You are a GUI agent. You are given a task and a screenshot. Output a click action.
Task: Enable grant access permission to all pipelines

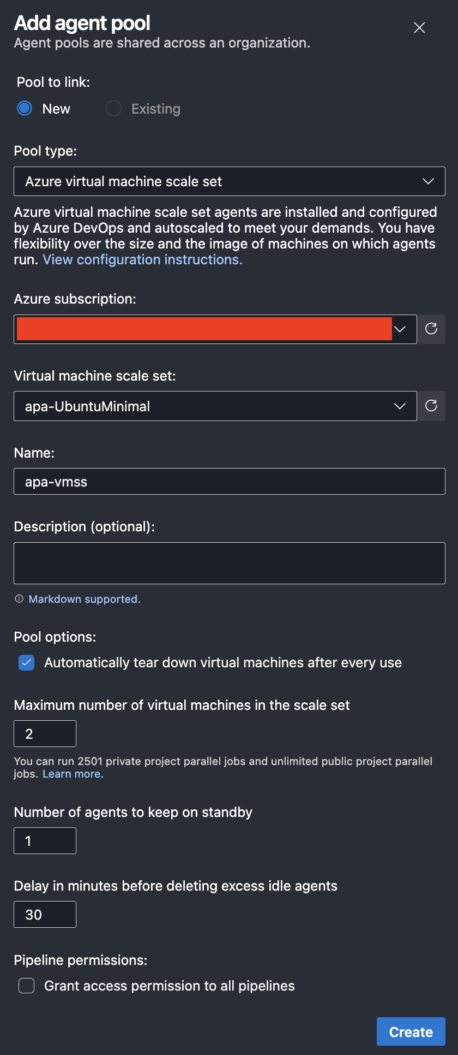(26, 986)
